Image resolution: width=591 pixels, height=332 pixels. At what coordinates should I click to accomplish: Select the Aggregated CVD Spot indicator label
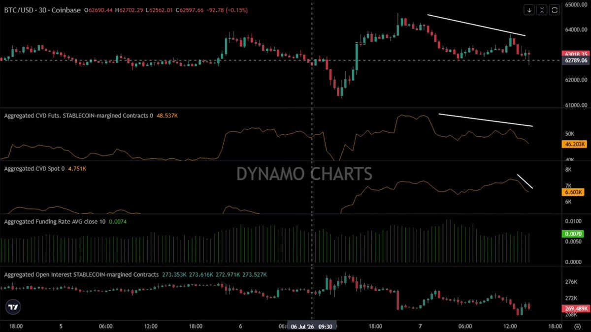point(34,169)
